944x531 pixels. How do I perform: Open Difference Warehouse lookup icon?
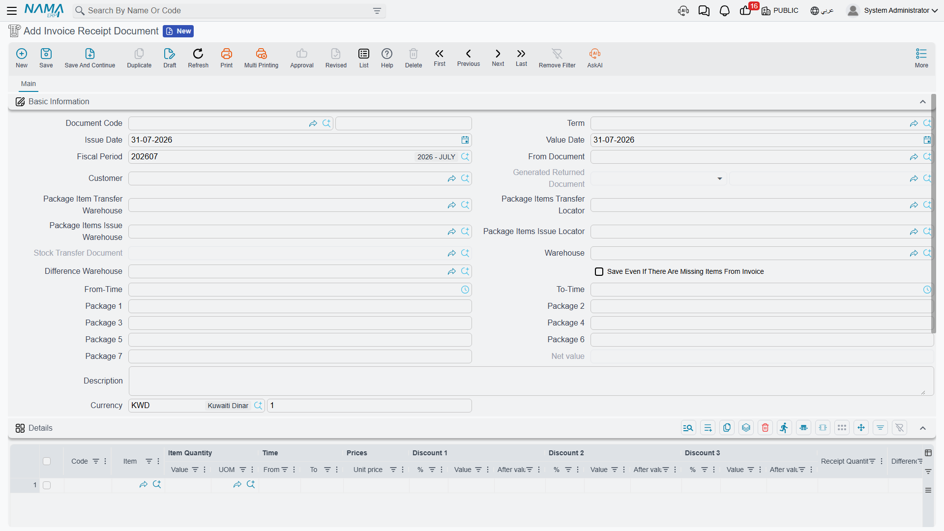[465, 271]
